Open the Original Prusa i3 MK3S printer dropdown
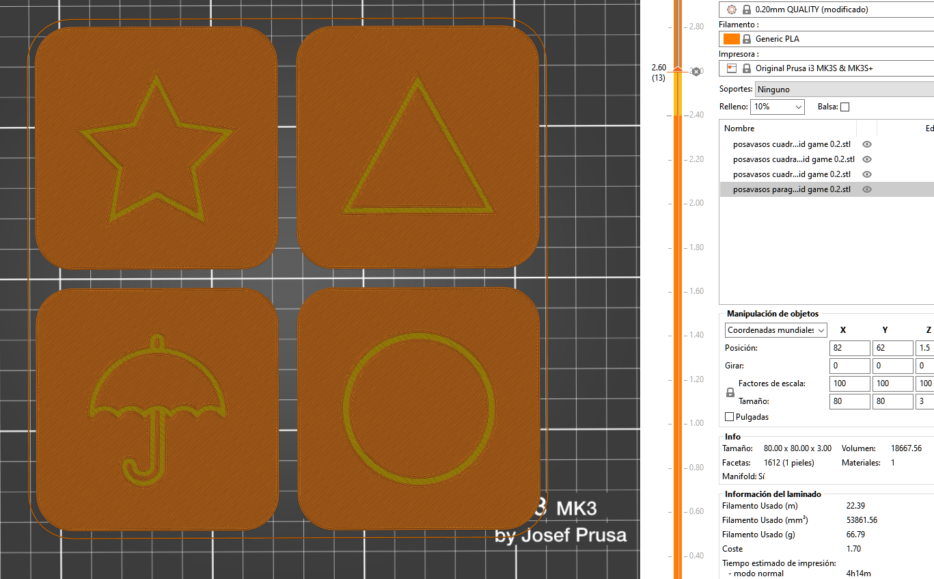Viewport: 934px width, 579px height. (826, 68)
